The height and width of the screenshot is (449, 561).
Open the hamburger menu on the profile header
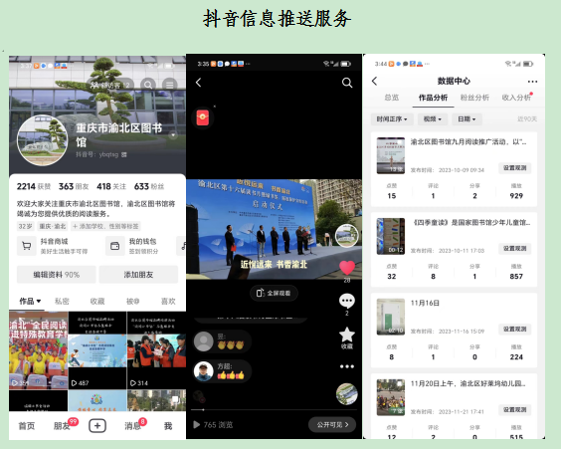pyautogui.click(x=169, y=85)
